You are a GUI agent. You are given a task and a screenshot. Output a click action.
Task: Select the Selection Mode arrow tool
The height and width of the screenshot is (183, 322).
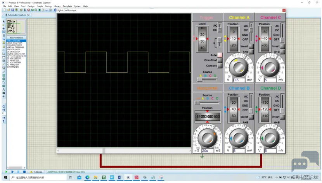(3, 22)
